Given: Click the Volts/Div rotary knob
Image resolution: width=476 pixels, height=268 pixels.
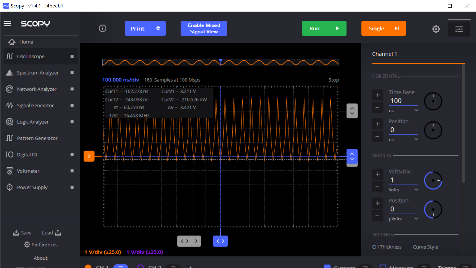Looking at the screenshot, I should [433, 181].
